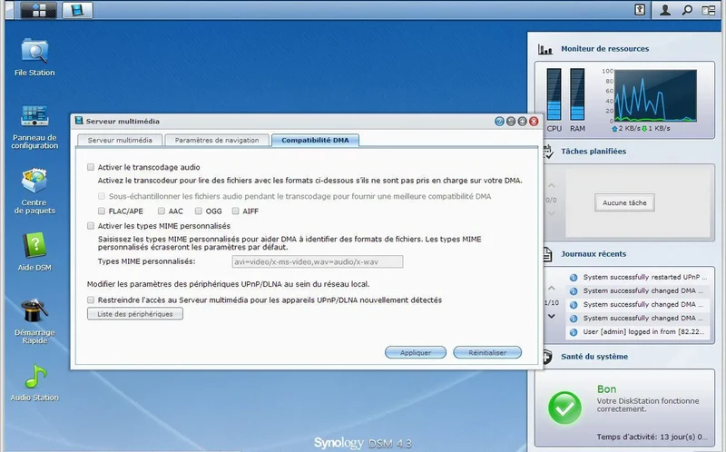
Task: Click the search magnifier icon
Action: pyautogui.click(x=687, y=10)
